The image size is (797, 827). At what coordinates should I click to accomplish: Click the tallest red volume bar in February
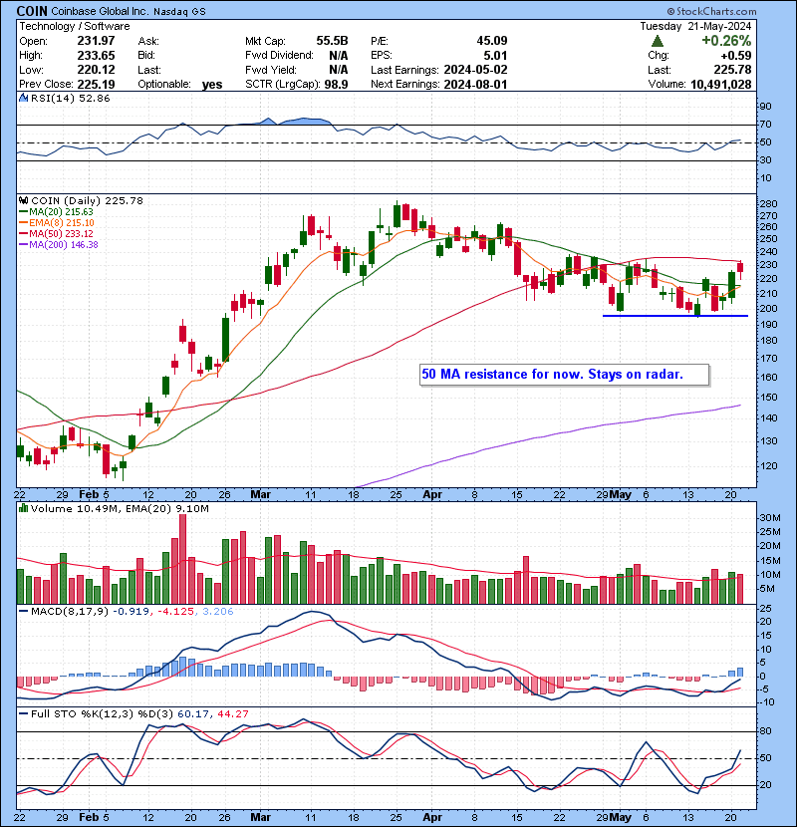pos(183,559)
